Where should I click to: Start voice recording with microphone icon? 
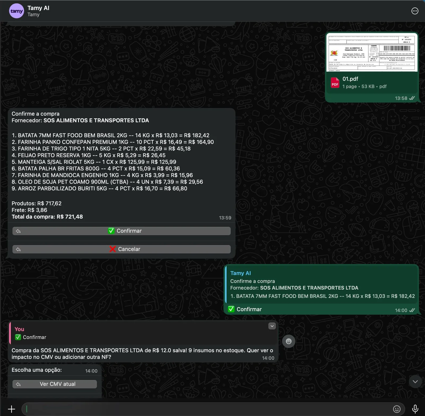[415, 409]
